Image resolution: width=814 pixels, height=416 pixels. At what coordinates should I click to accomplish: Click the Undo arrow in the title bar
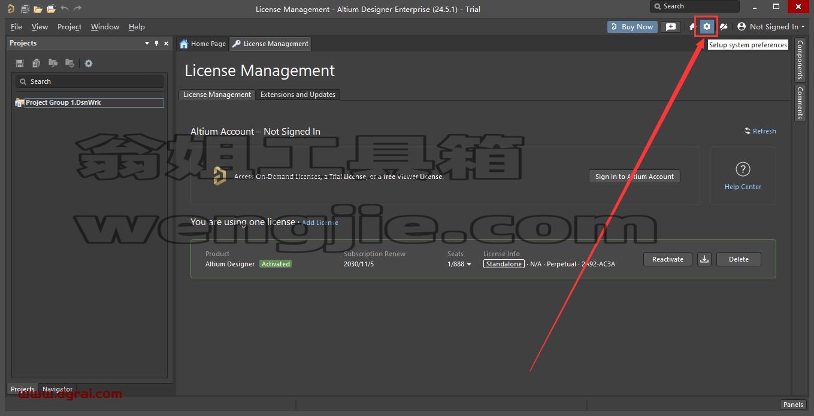[64, 9]
